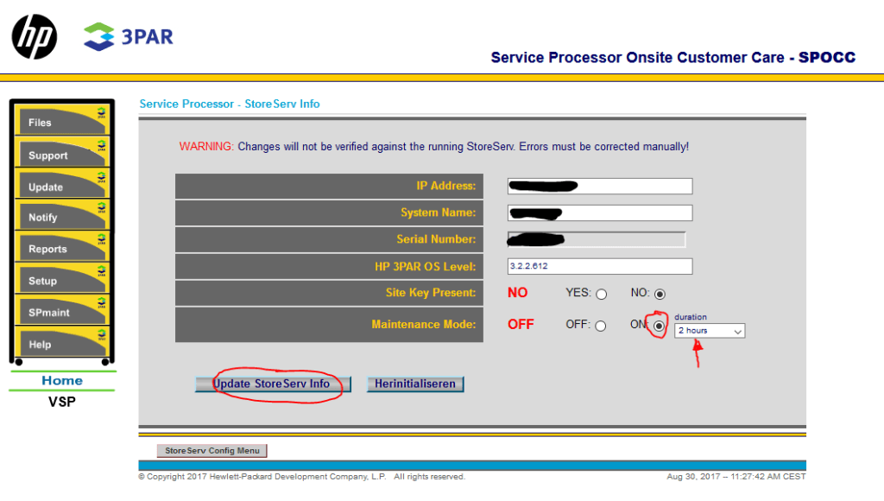Viewport: 884px width, 501px height.
Task: Click the 'Aug 30, 2017' timestamp
Action: coord(736,477)
